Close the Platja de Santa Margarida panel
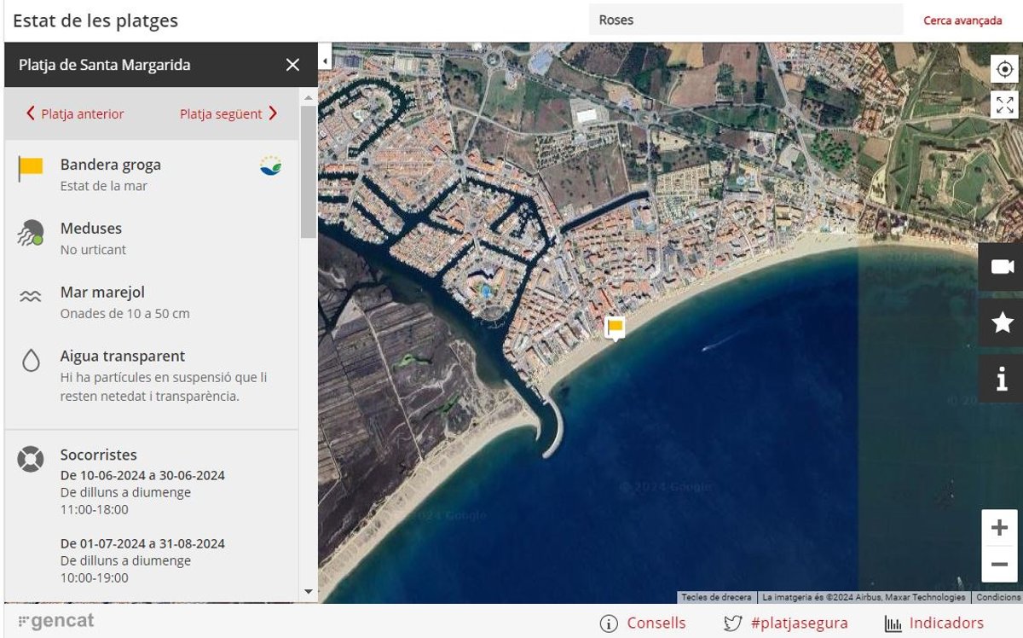Image resolution: width=1023 pixels, height=638 pixels. pos(292,65)
